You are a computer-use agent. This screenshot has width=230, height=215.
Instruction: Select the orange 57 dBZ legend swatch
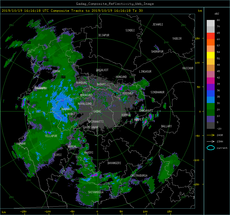(211, 42)
